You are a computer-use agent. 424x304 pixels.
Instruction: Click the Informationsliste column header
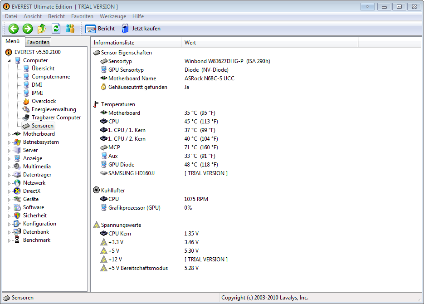click(x=136, y=43)
